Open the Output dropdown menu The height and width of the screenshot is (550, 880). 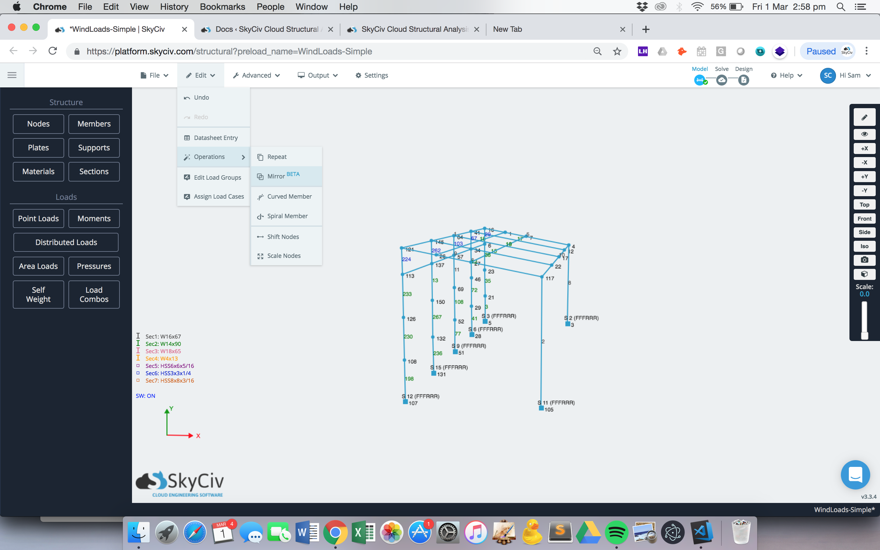pyautogui.click(x=317, y=75)
